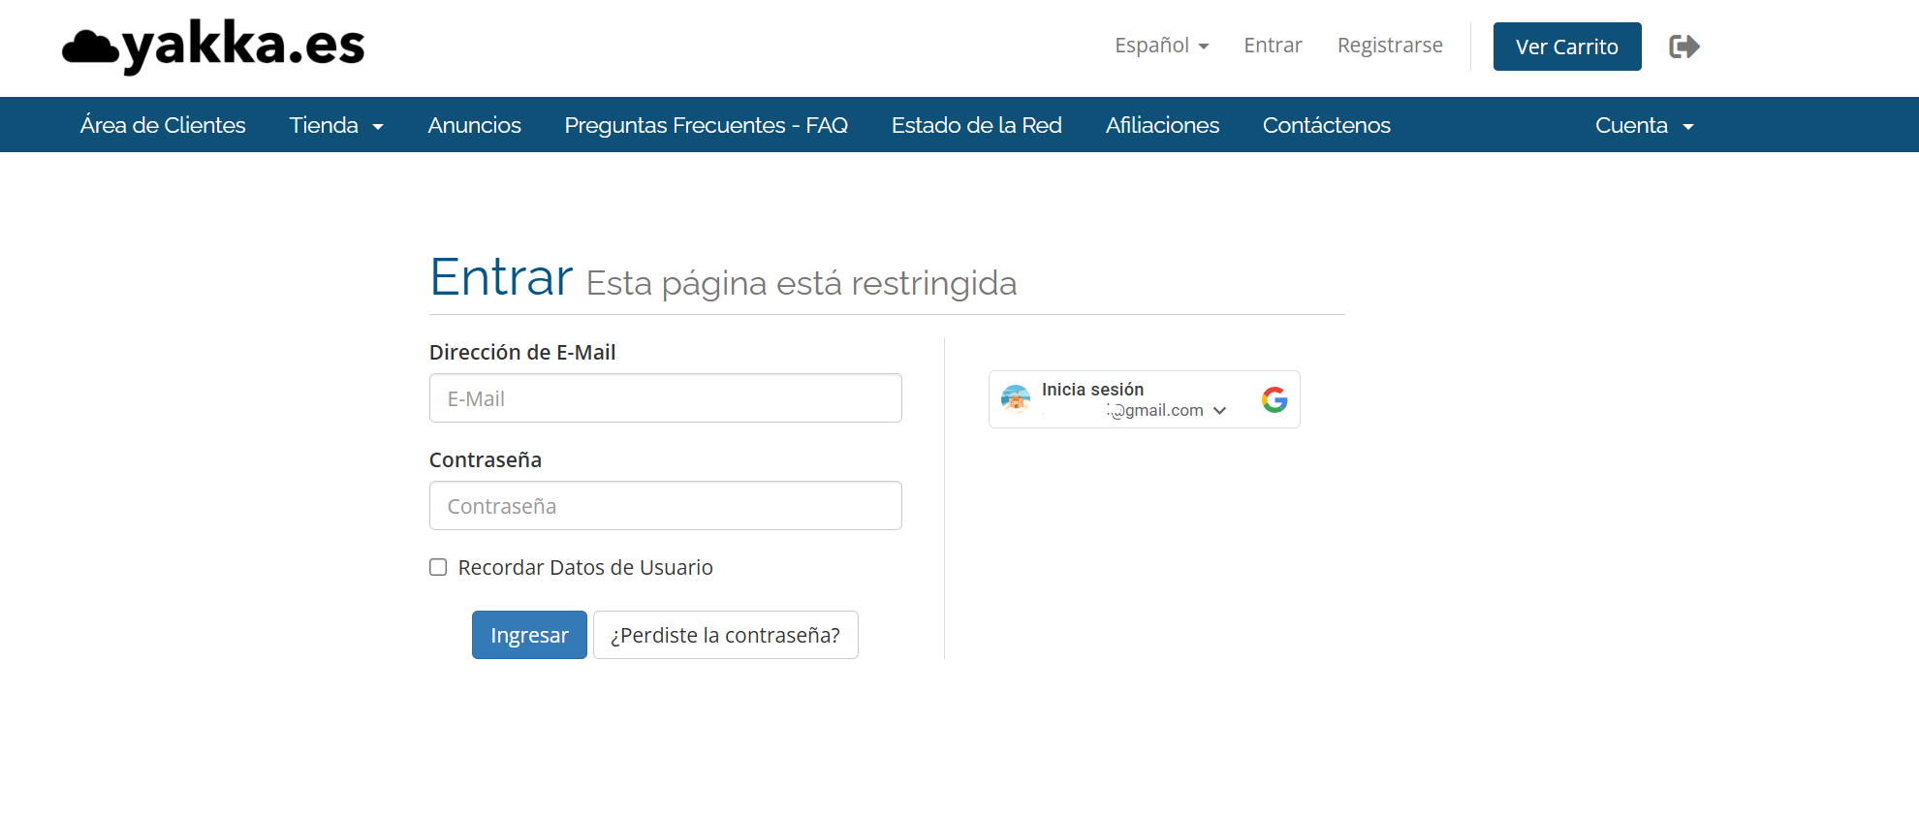The image size is (1919, 820).
Task: Toggle Recordar Datos de Usuario checkbox
Action: coord(438,567)
